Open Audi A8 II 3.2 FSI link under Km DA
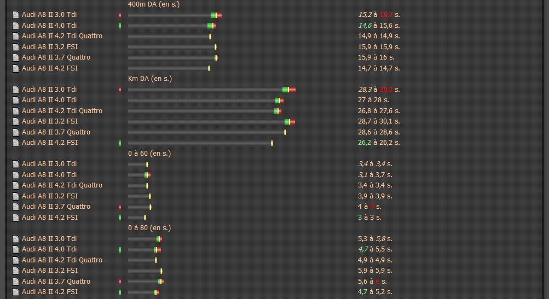Viewport: 549px width, 299px height. [50, 121]
